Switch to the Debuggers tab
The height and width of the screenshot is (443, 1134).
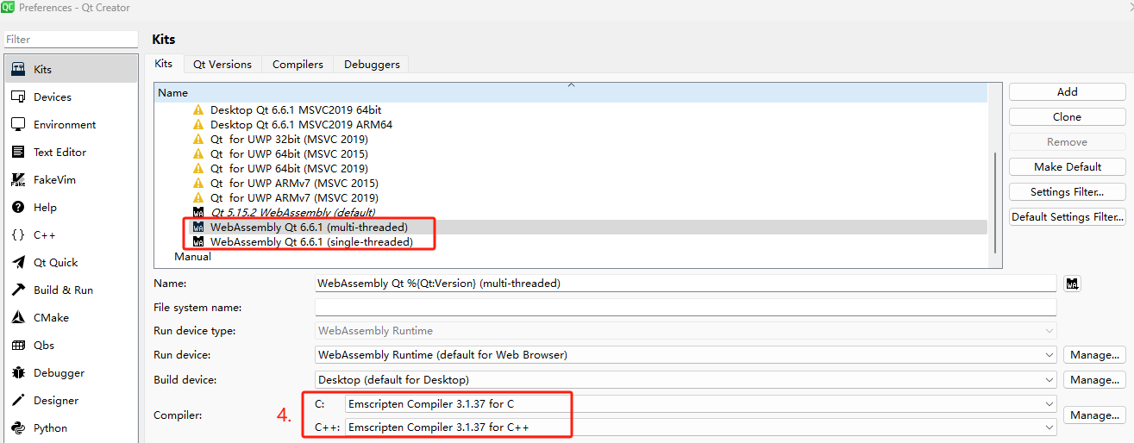click(x=372, y=65)
